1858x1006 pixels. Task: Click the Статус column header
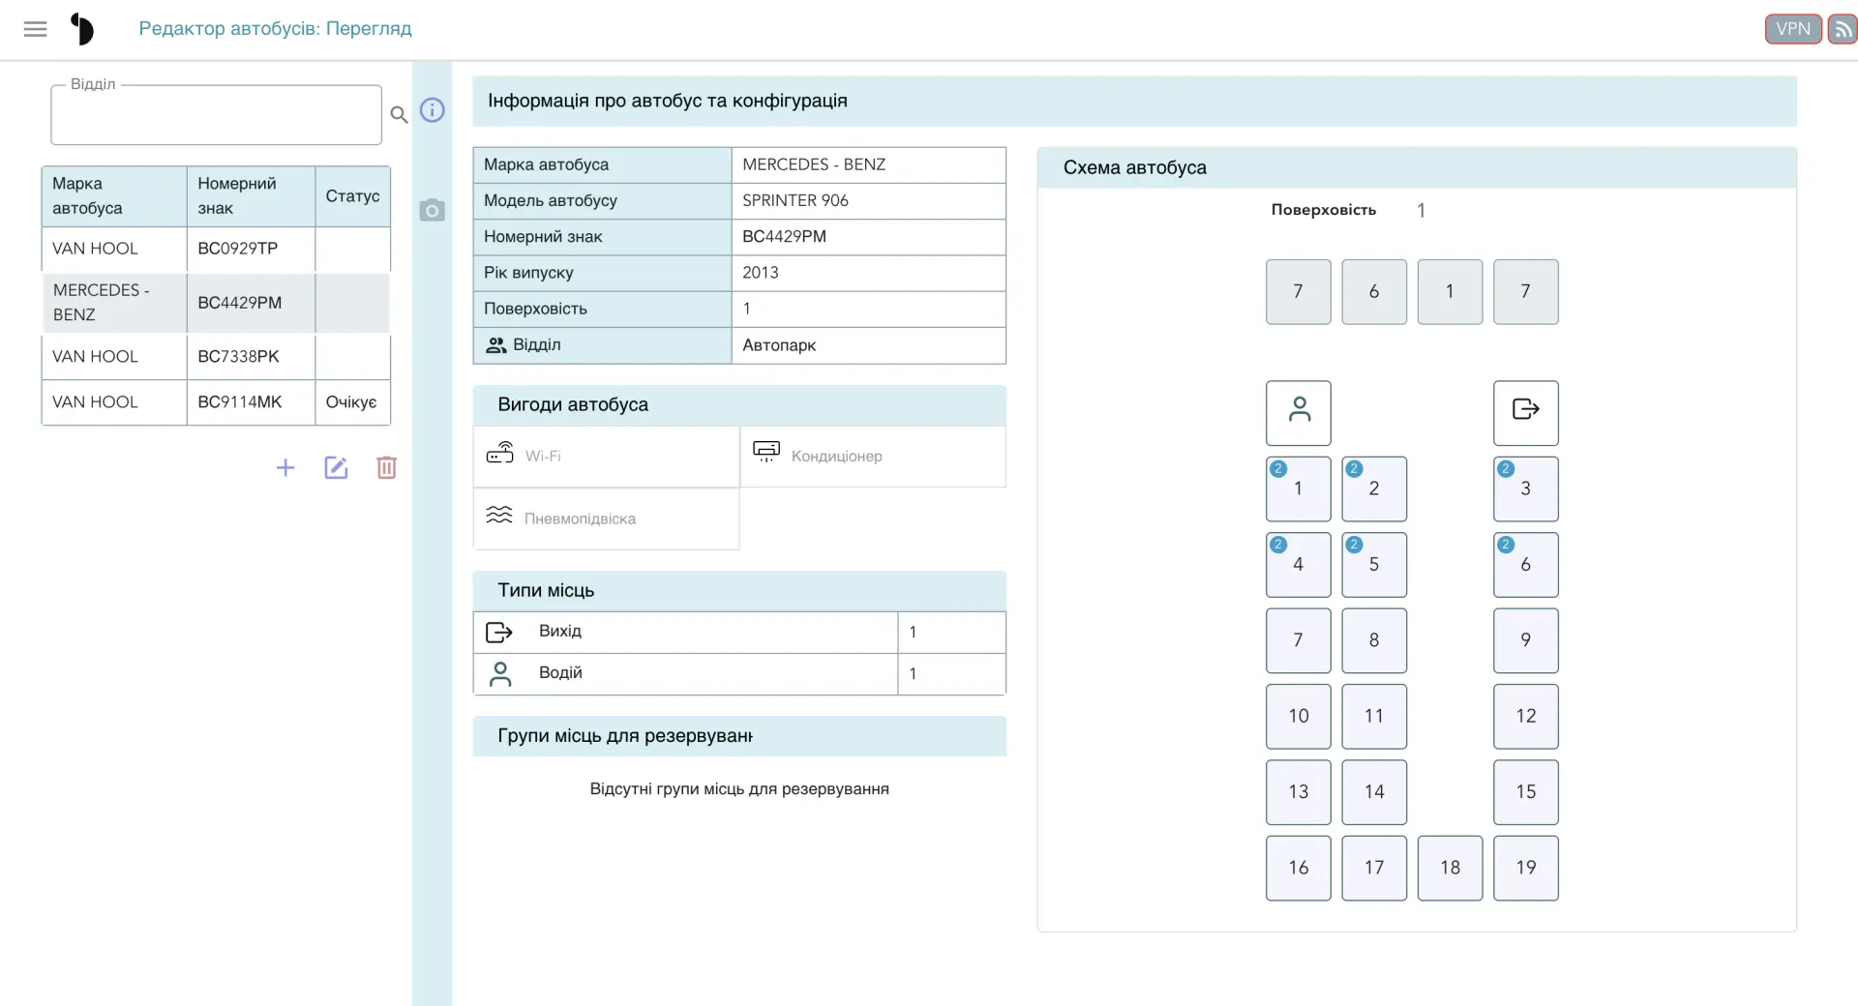352,196
